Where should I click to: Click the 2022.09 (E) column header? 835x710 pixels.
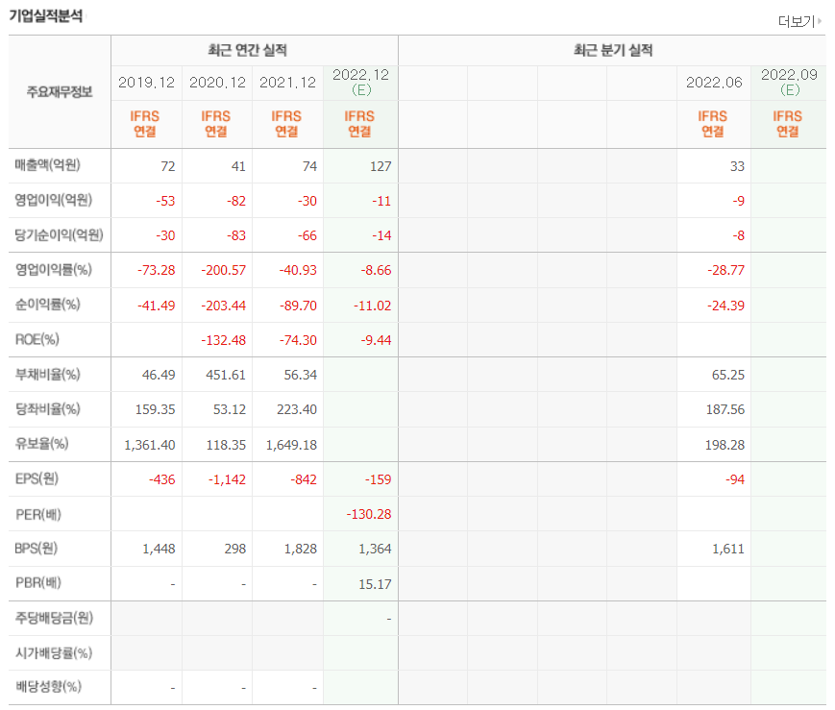[x=789, y=82]
